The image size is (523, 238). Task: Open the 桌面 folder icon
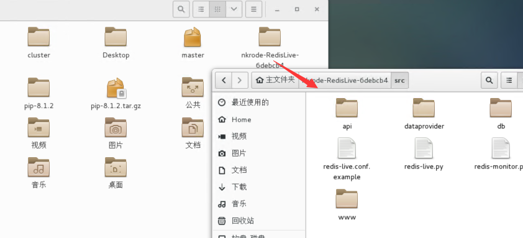point(116,167)
